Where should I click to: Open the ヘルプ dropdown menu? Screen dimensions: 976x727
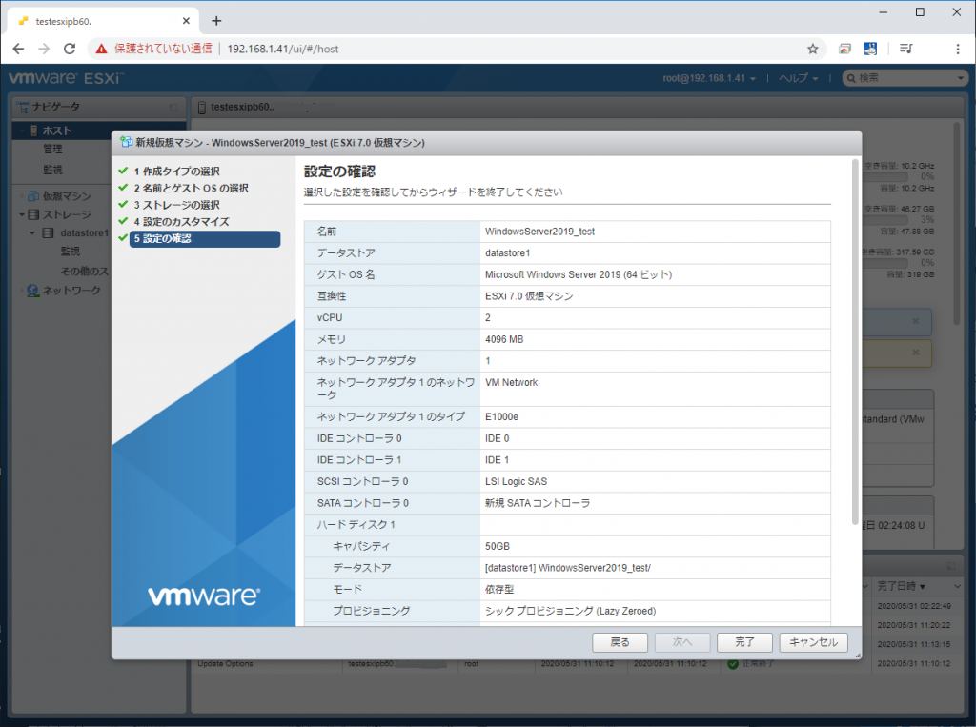pos(798,78)
